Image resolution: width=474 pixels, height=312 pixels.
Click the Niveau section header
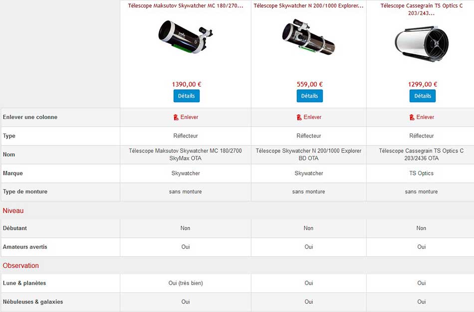tap(13, 211)
